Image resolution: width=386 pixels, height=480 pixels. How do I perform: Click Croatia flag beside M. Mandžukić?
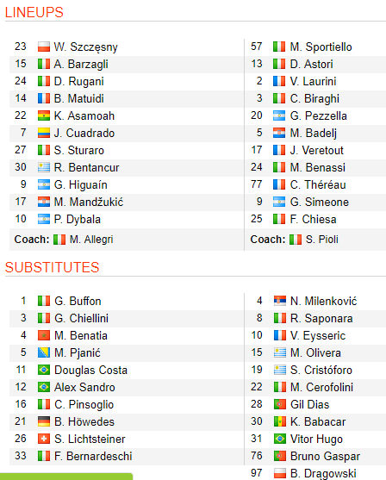44,202
